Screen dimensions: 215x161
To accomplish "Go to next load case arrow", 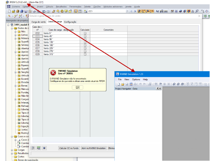I will (x=135, y=11).
